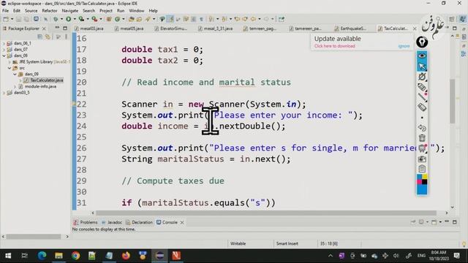This screenshot has height=263, width=468.
Task: Open the Problems view tab
Action: tap(86, 222)
